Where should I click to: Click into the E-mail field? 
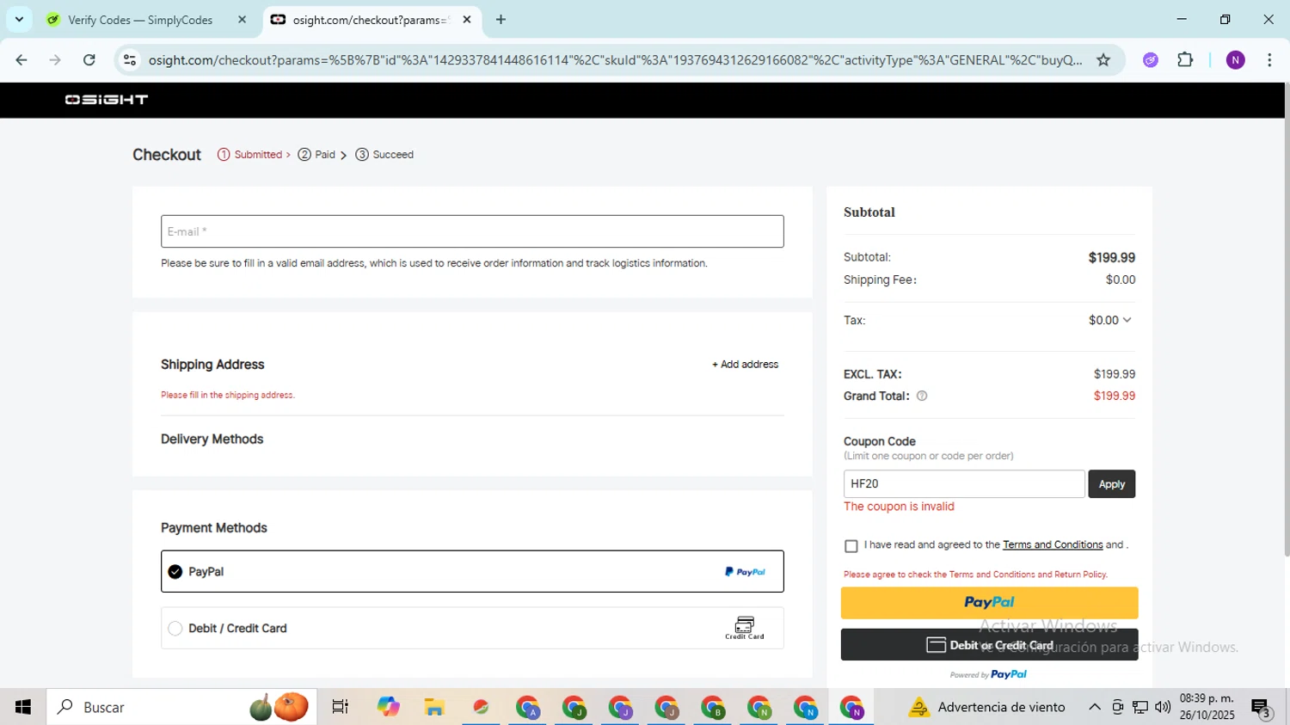(472, 231)
